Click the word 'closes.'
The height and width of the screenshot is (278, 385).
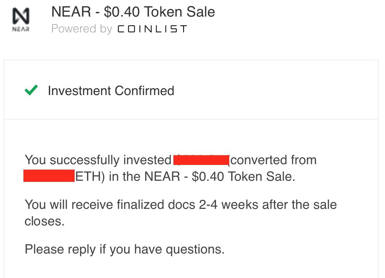(x=44, y=221)
